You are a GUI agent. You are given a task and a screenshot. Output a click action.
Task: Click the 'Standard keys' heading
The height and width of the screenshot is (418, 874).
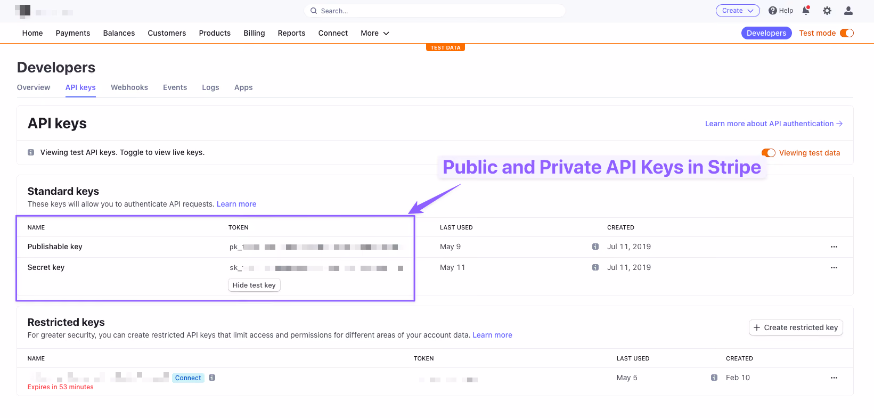pos(63,191)
